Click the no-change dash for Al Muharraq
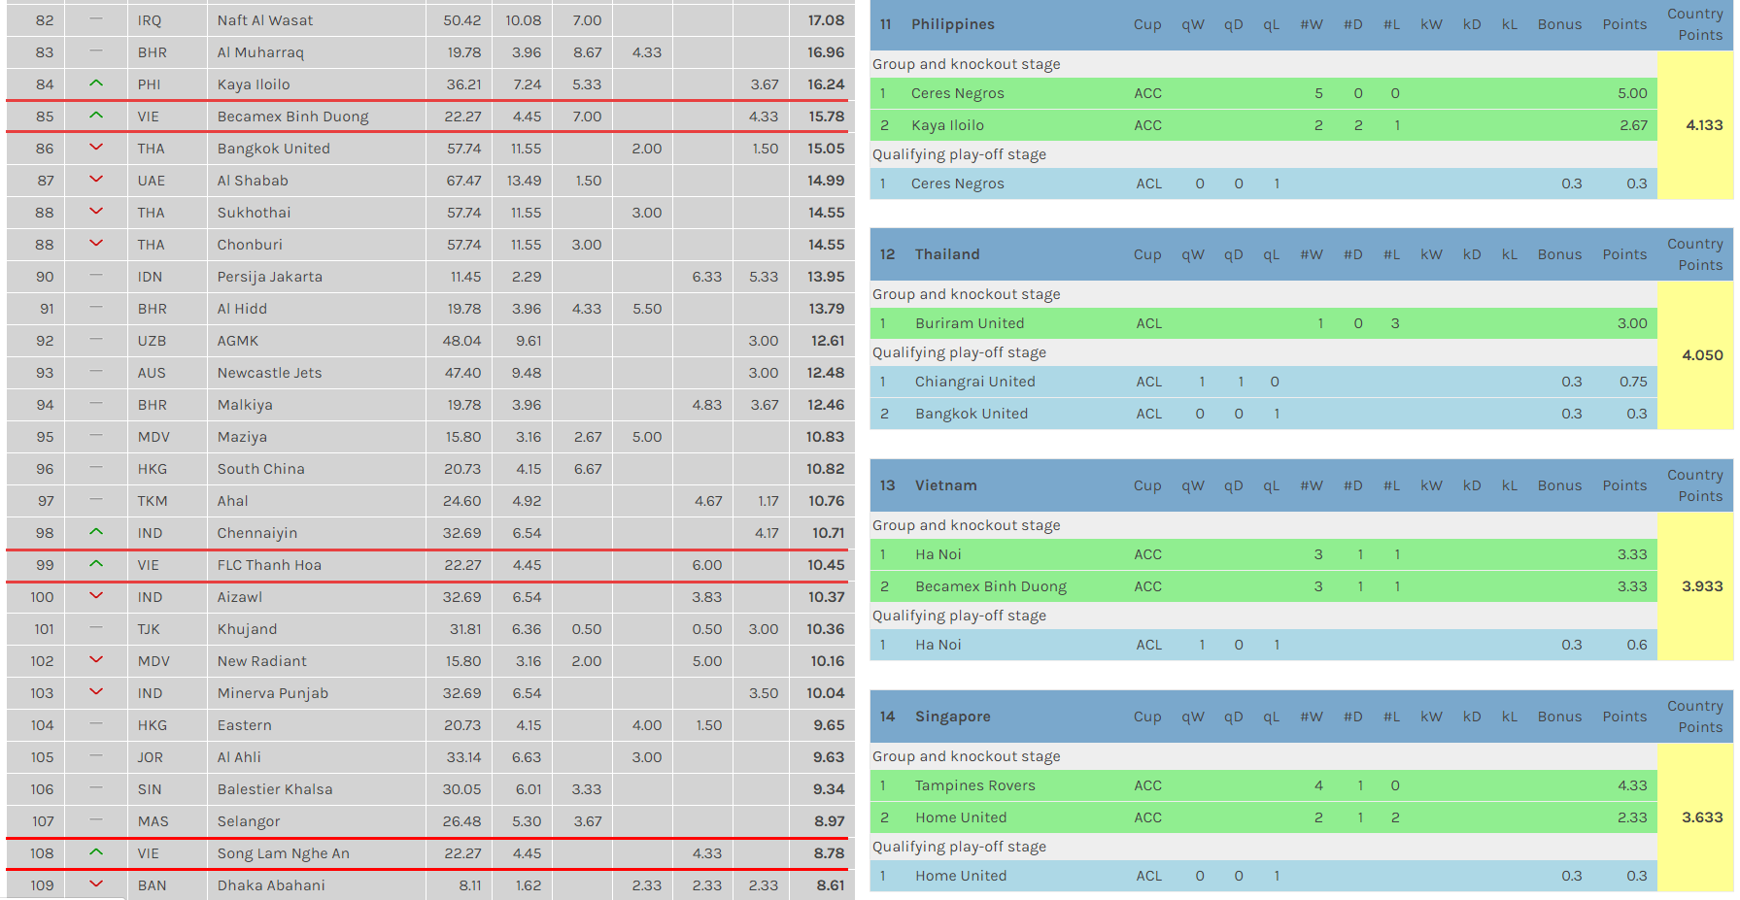1740x900 pixels. (x=95, y=50)
